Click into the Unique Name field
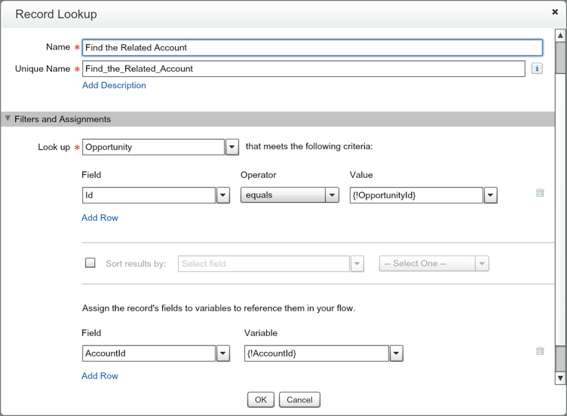Viewport: 567px width, 416px height. (x=303, y=69)
